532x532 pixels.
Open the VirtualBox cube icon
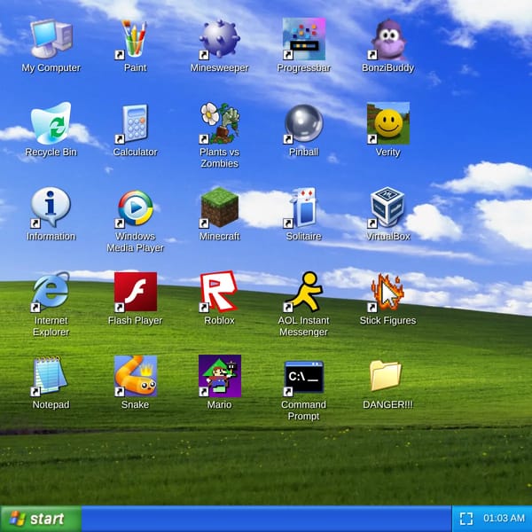[387, 207]
